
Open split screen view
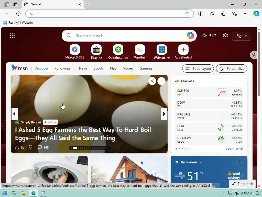coord(200,14)
